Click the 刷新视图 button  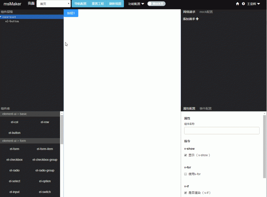(115, 4)
